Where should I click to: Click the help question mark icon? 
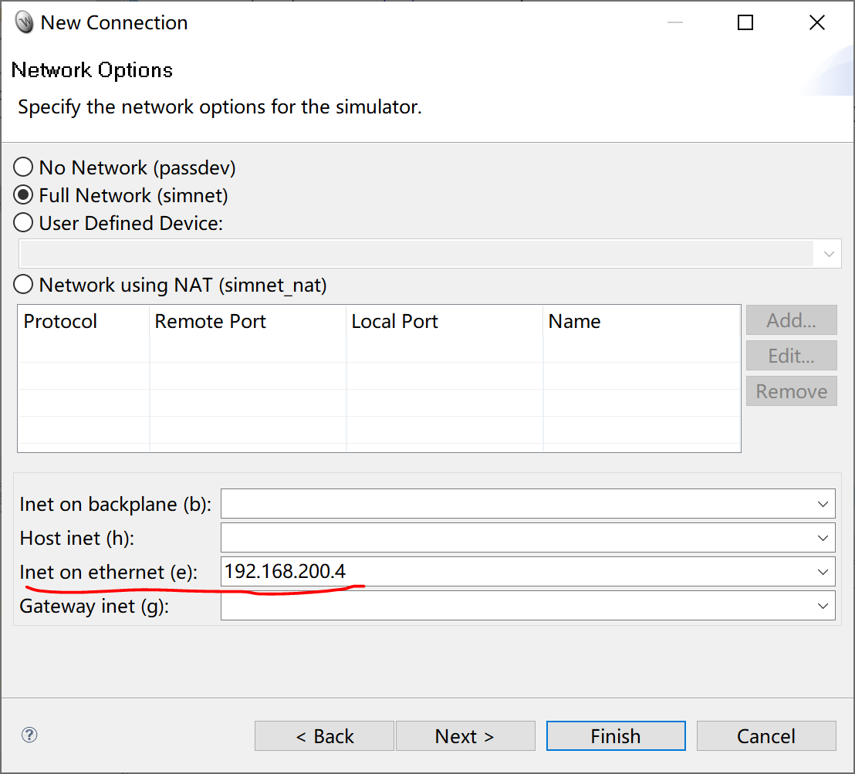click(x=29, y=735)
